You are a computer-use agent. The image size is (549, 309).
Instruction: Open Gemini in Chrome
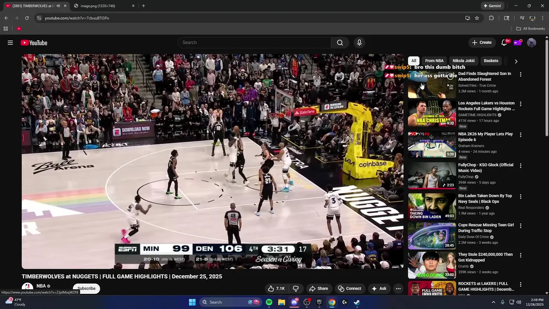pos(492,6)
